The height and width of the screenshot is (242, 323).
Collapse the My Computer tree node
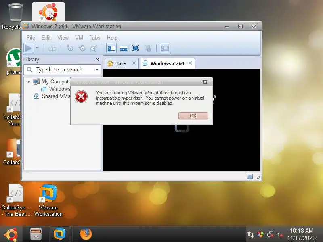pyautogui.click(x=29, y=82)
